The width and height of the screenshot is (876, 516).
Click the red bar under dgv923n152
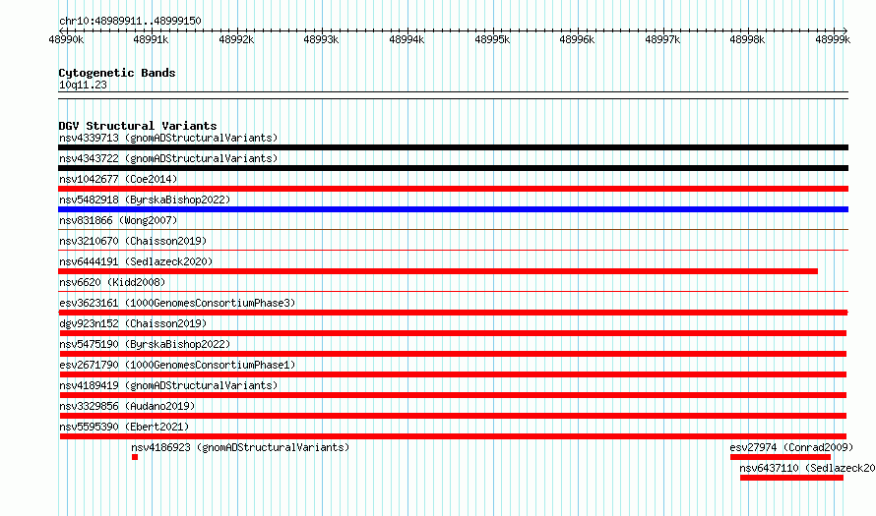453,333
